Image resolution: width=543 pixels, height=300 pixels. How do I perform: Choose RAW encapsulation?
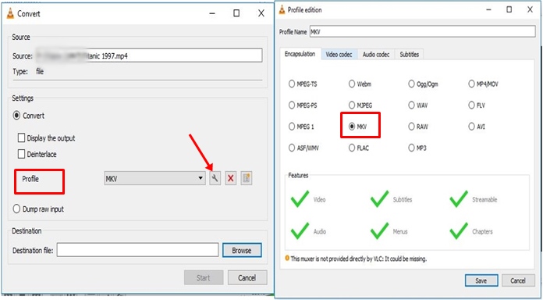[x=411, y=127]
